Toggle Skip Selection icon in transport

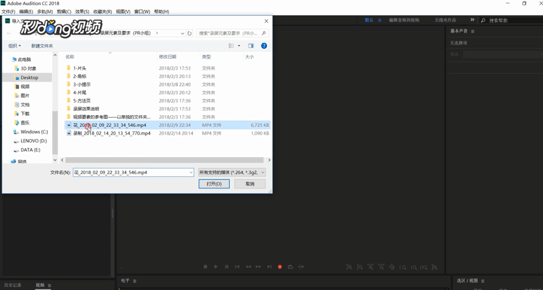pos(301,267)
